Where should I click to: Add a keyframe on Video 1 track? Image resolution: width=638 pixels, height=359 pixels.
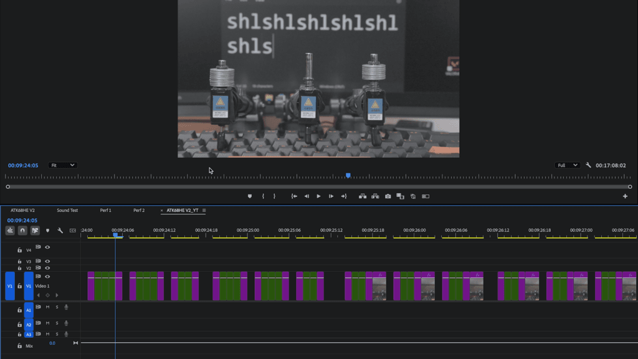[47, 295]
